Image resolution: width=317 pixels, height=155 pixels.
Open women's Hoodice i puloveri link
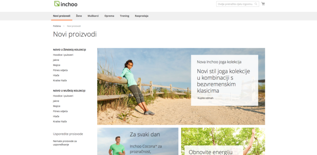coord(63,55)
